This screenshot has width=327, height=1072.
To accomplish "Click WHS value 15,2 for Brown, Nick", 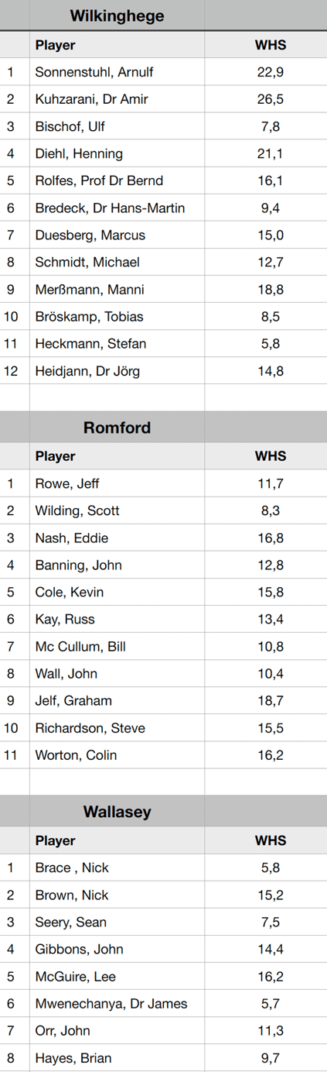I will (270, 895).
